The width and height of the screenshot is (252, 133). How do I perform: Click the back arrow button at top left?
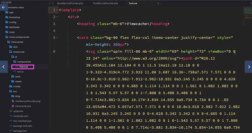tap(4, 7)
